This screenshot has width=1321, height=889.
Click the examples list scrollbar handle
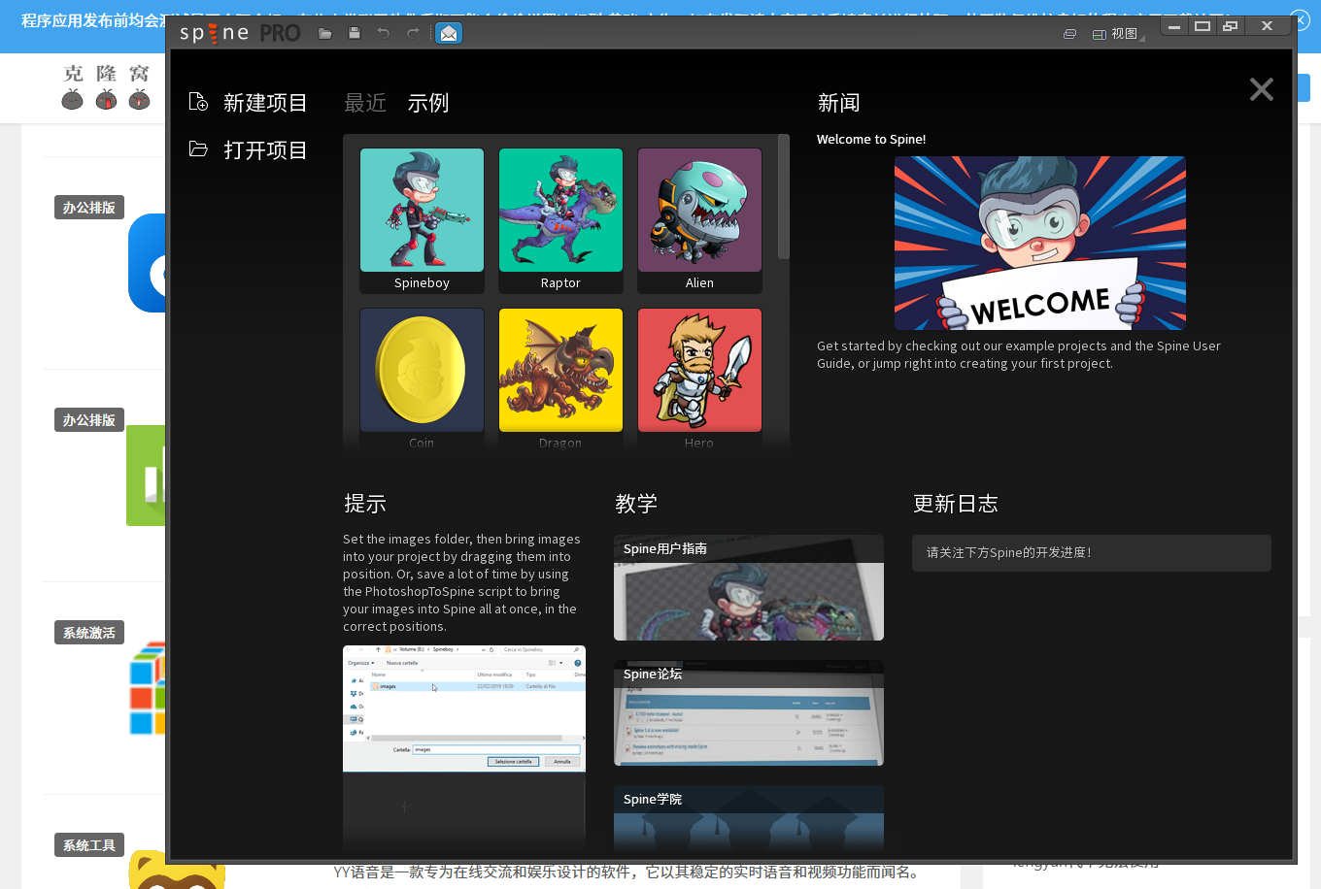coord(783,197)
